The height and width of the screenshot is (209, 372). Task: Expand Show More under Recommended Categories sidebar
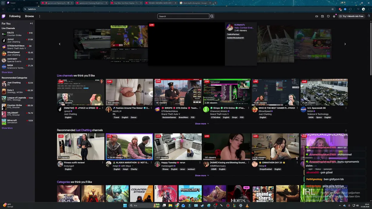pyautogui.click(x=7, y=128)
